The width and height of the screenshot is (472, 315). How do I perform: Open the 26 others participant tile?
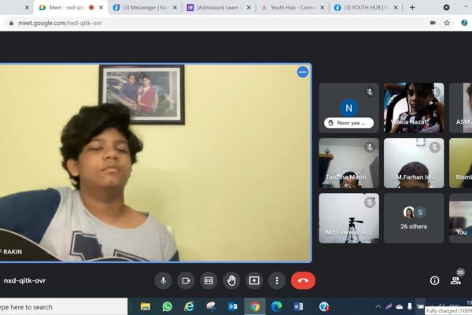point(414,217)
